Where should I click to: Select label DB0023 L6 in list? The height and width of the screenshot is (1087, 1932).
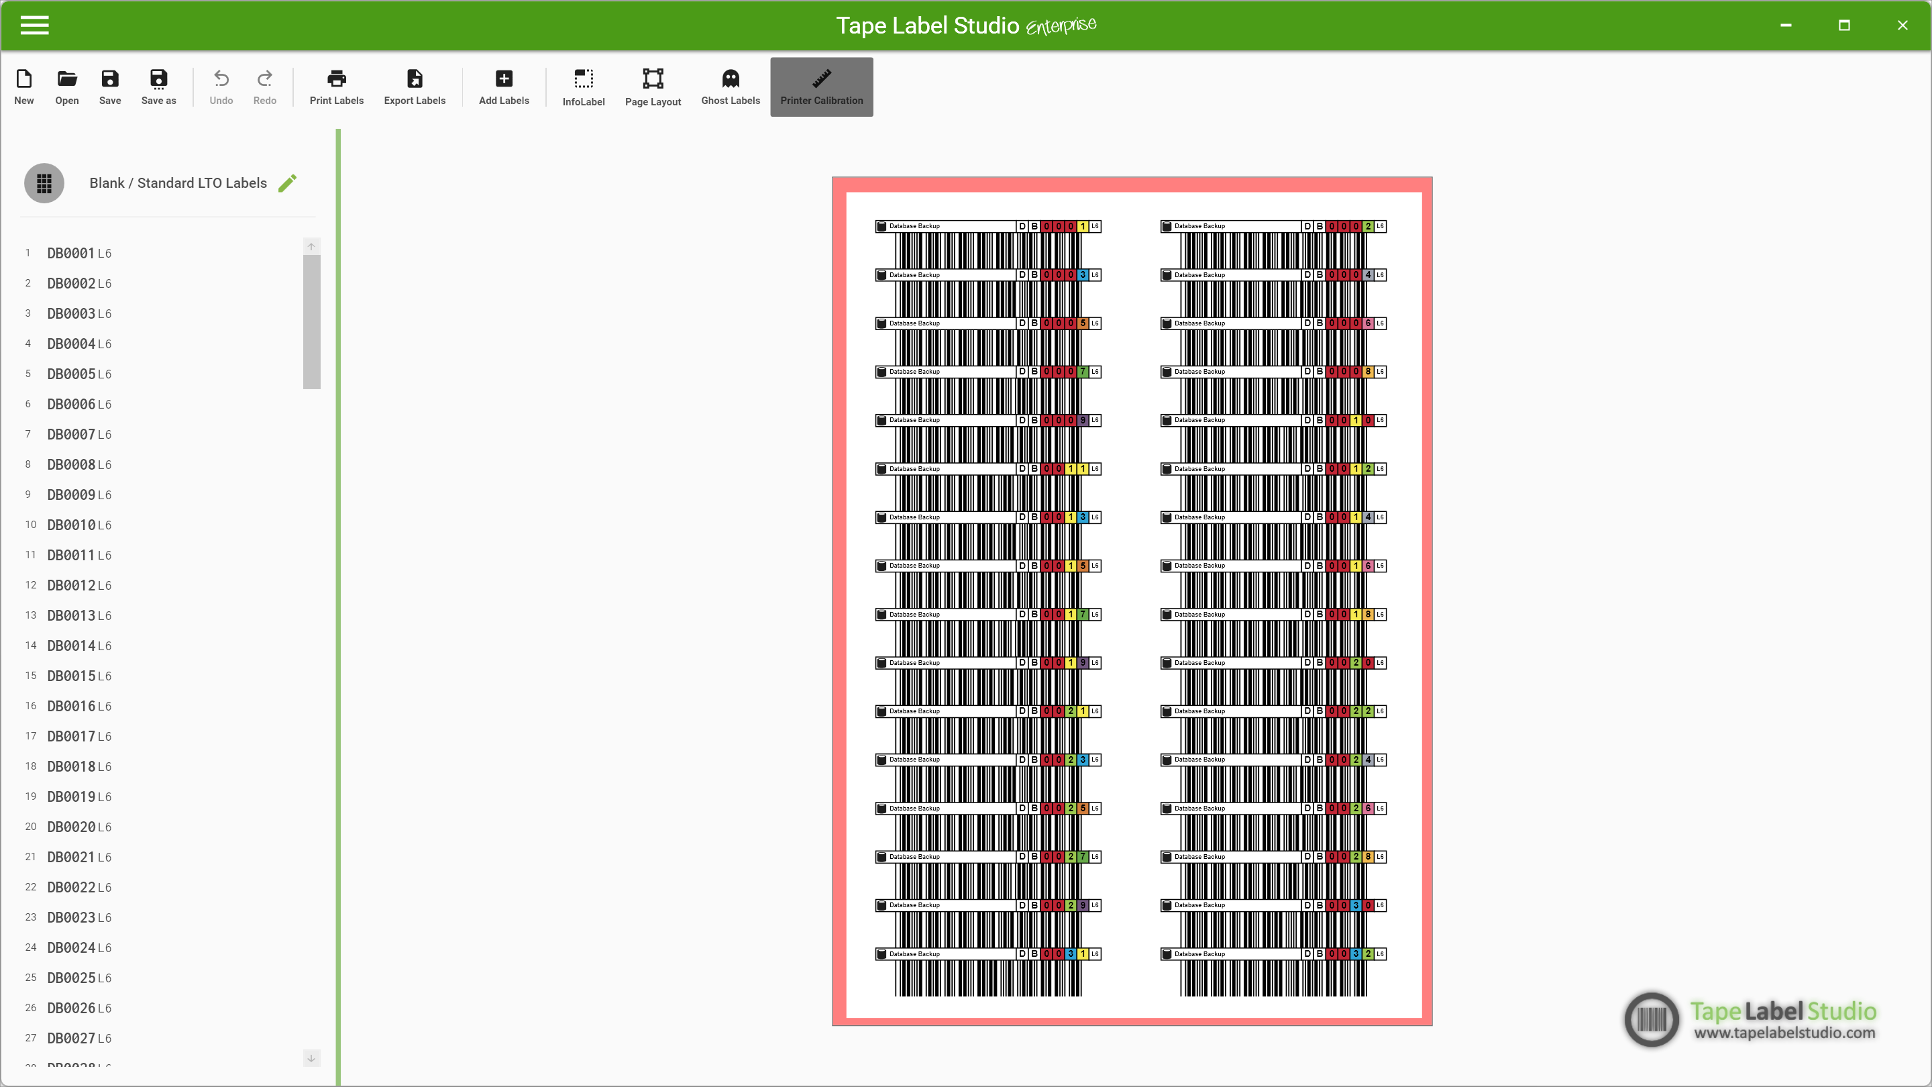(x=78, y=917)
